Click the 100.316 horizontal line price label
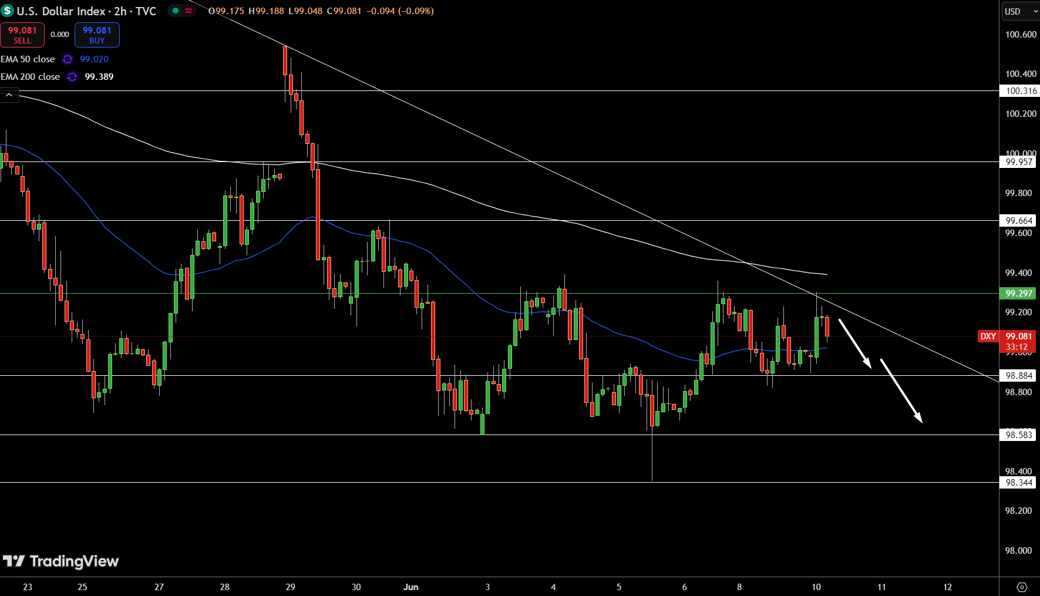 point(1021,91)
